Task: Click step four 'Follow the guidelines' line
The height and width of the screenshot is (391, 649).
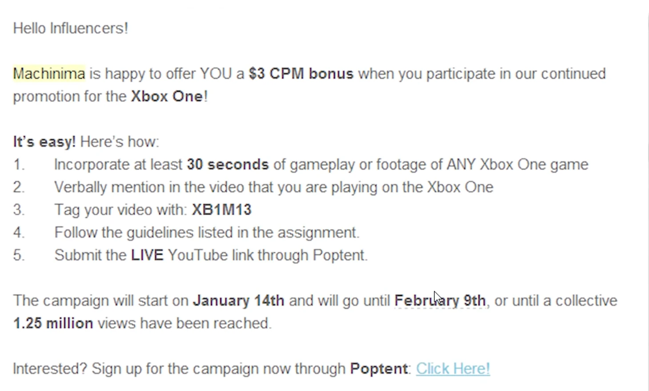Action: click(x=207, y=233)
